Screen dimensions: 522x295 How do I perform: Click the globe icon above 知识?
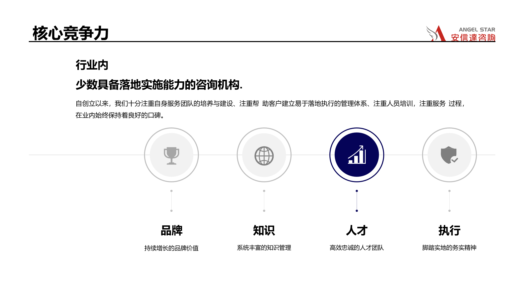coord(264,156)
